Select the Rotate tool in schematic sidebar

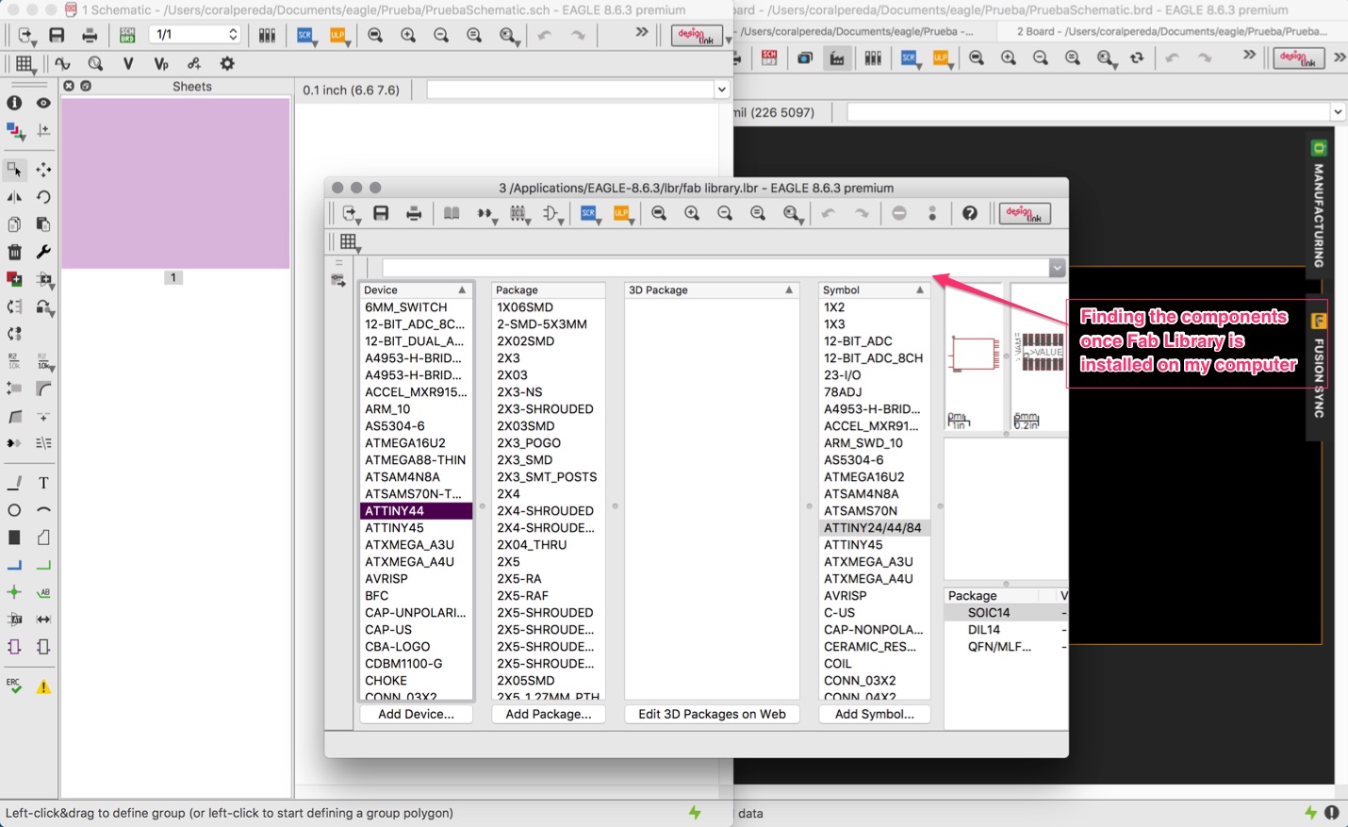pos(43,197)
